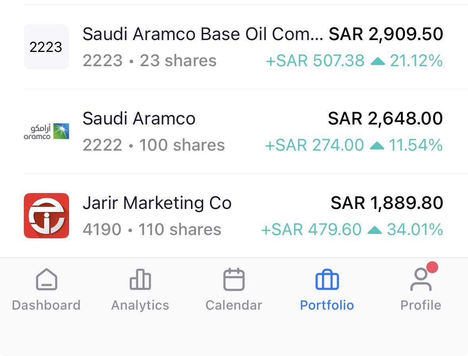Open the Analytics bar chart icon
The height and width of the screenshot is (356, 468).
[x=140, y=279]
